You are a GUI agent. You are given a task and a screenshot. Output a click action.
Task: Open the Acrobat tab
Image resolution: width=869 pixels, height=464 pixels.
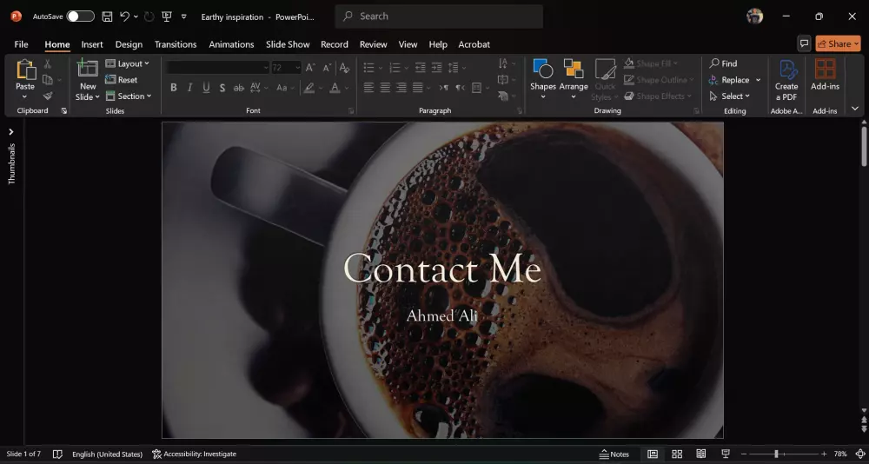pyautogui.click(x=474, y=44)
